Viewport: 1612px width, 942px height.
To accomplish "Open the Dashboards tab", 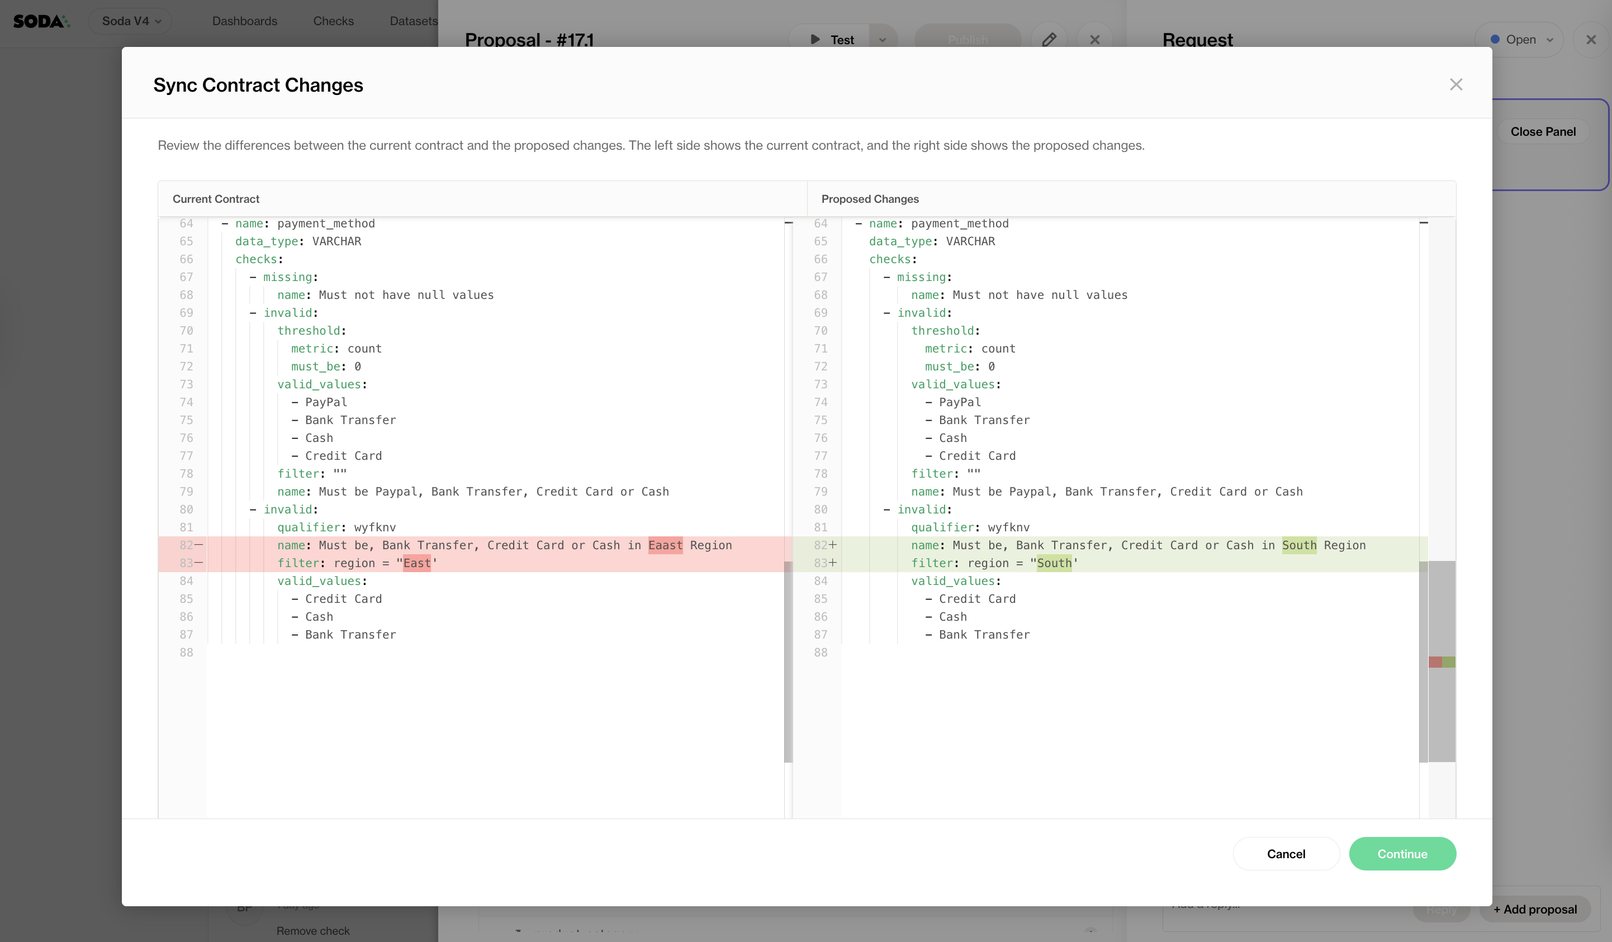I will [x=244, y=21].
